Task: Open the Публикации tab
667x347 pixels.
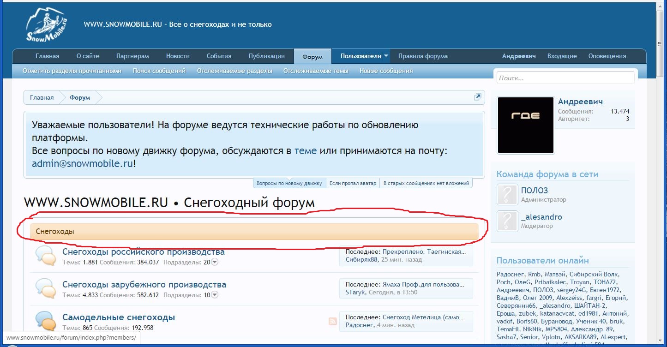Action: (x=266, y=56)
